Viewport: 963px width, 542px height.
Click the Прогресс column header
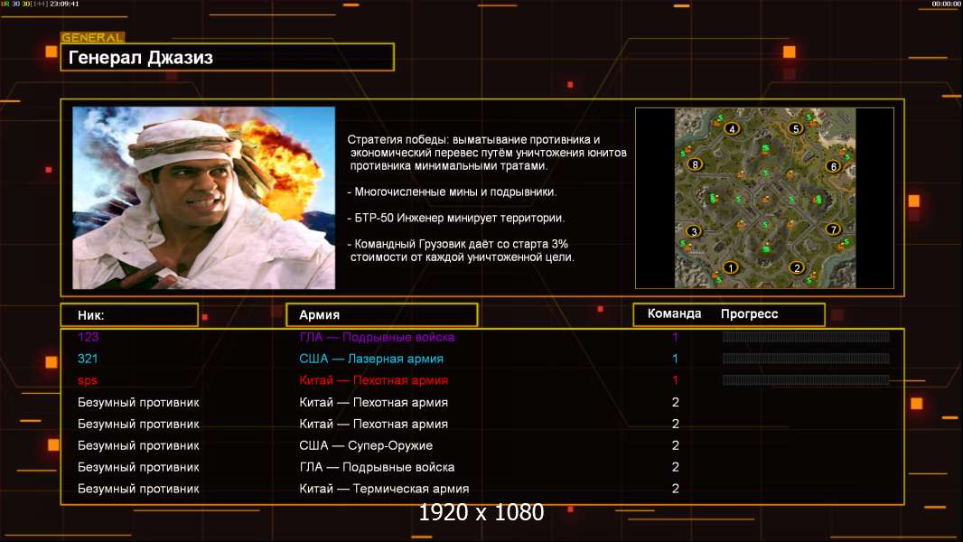pos(749,314)
